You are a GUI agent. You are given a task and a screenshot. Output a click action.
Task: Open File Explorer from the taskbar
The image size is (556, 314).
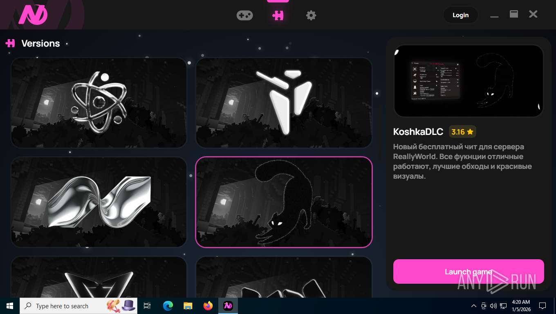(x=188, y=306)
